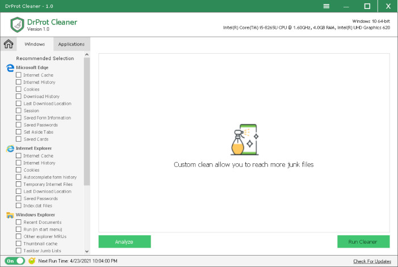Click the sidebar vertical scrollbar thumb
The image size is (398, 267).
click(x=87, y=121)
